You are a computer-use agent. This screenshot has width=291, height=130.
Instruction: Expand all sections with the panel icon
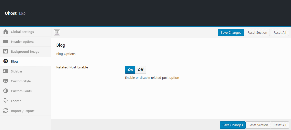pos(57,32)
